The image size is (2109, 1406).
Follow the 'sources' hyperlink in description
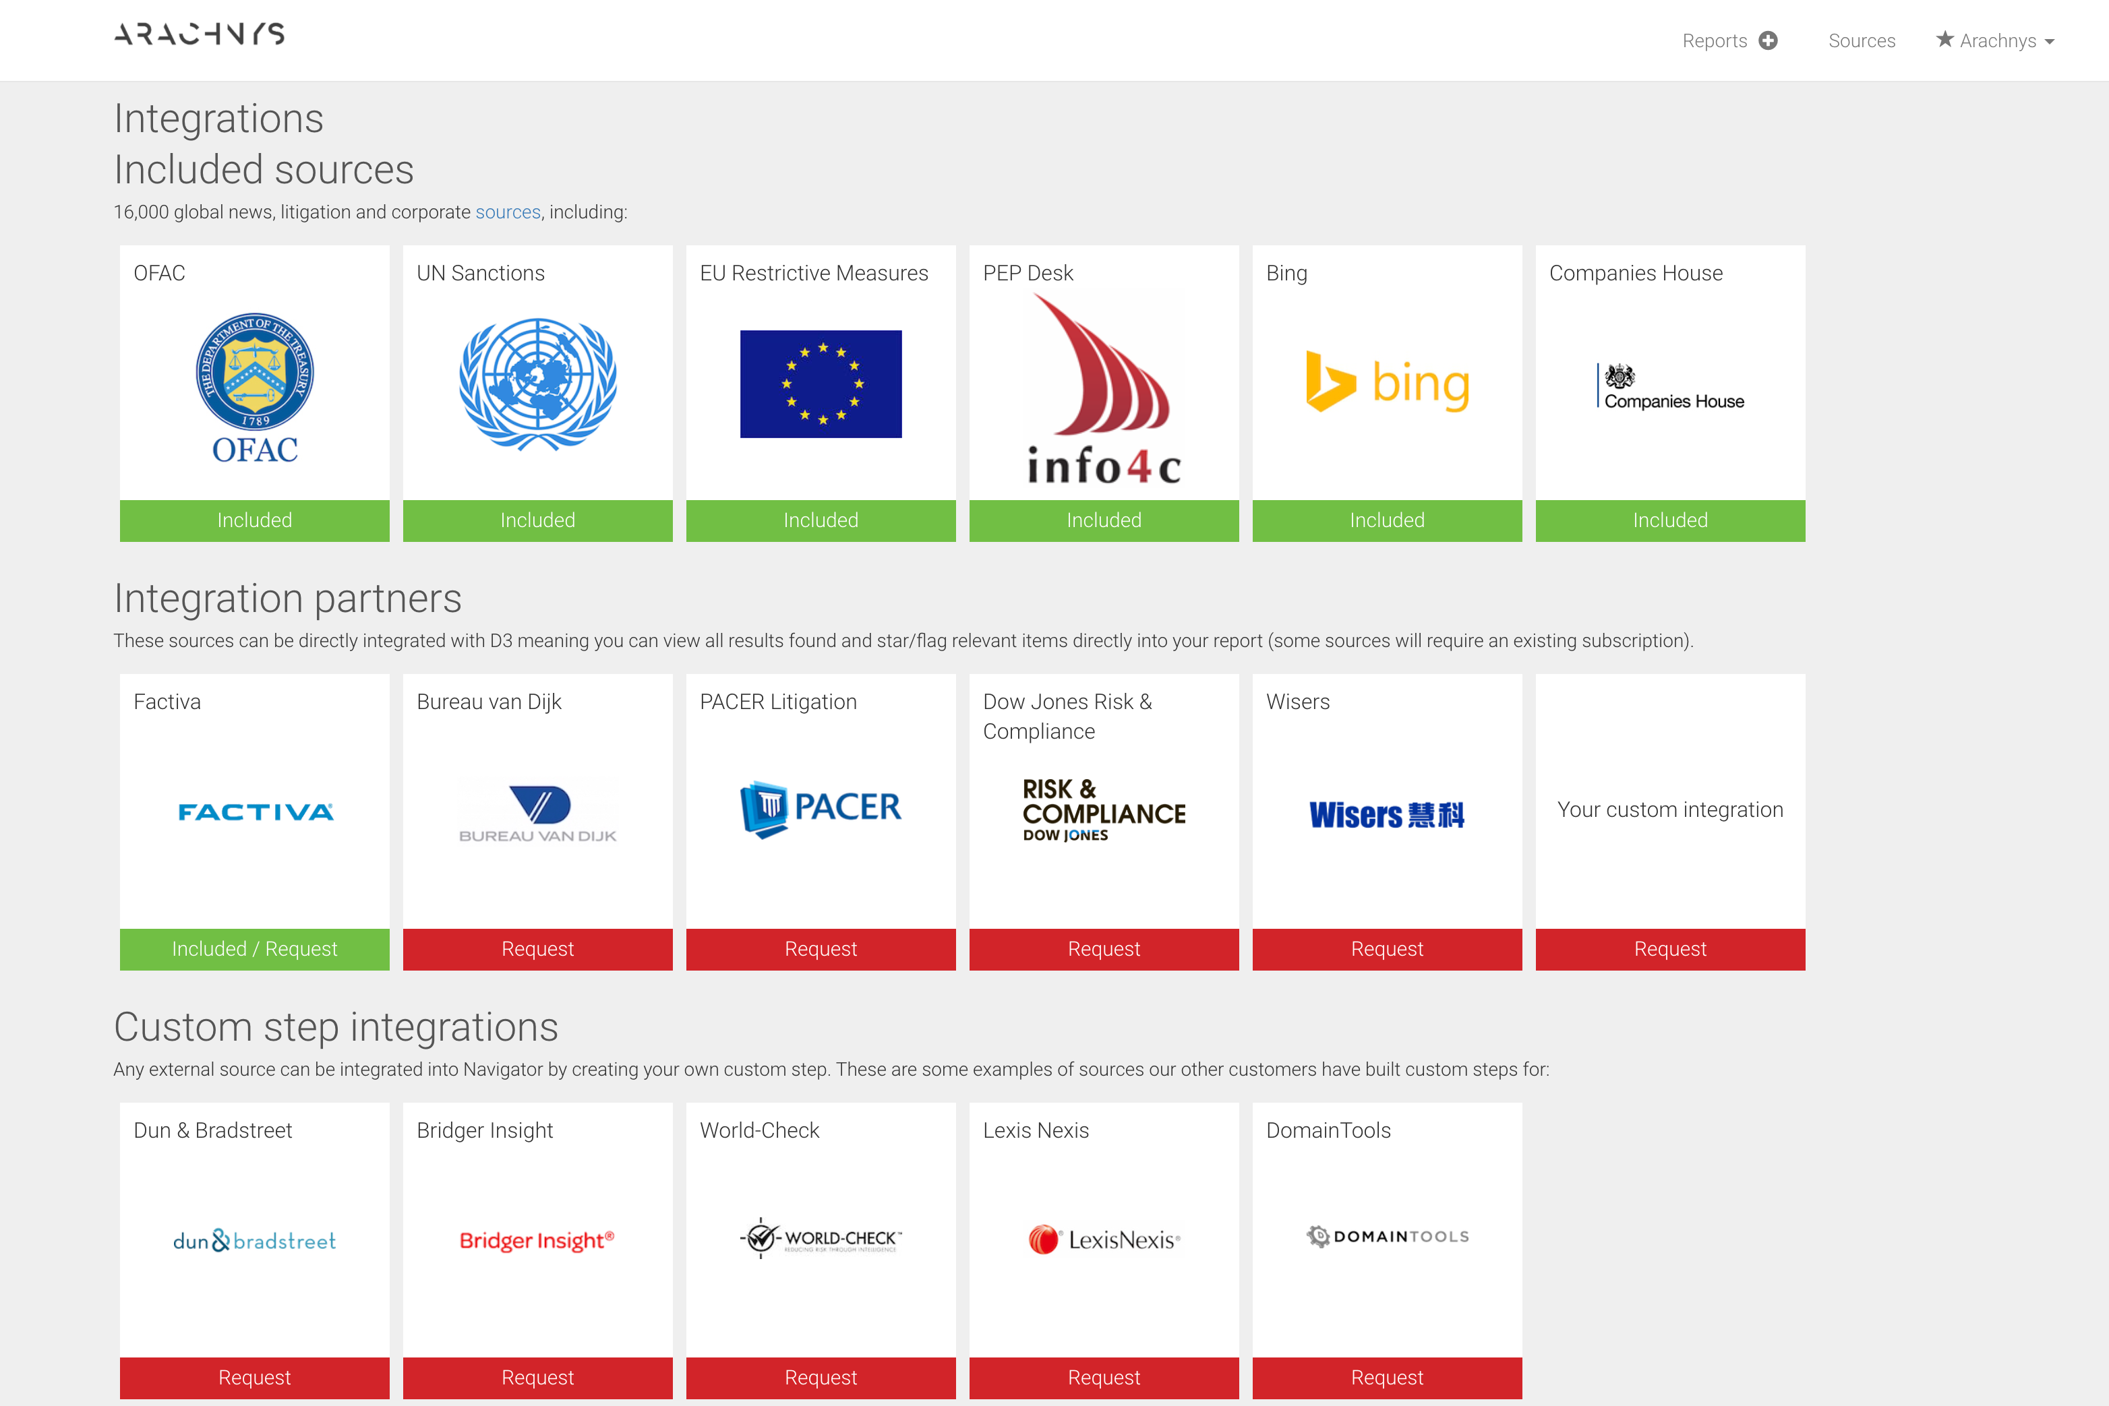pyautogui.click(x=508, y=212)
